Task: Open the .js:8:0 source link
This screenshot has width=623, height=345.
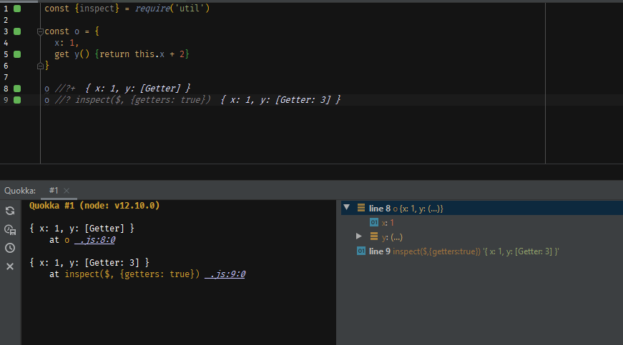Action: click(94, 240)
